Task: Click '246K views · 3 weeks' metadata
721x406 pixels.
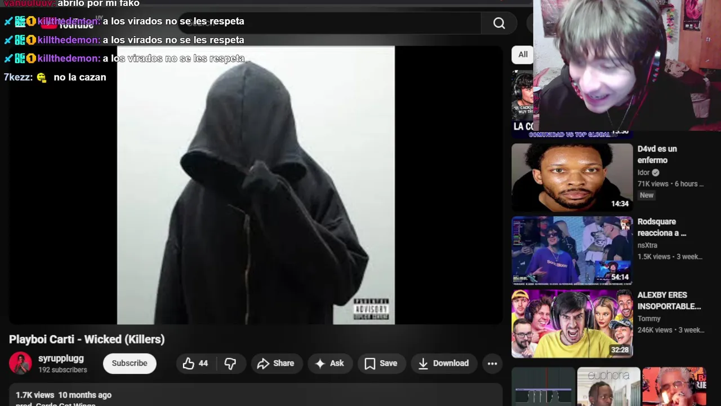Action: 671,330
